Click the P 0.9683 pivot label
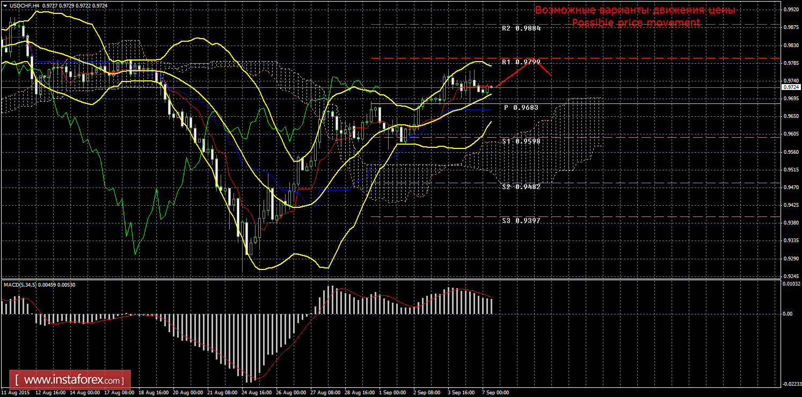Image resolution: width=802 pixels, height=397 pixels. pyautogui.click(x=521, y=108)
